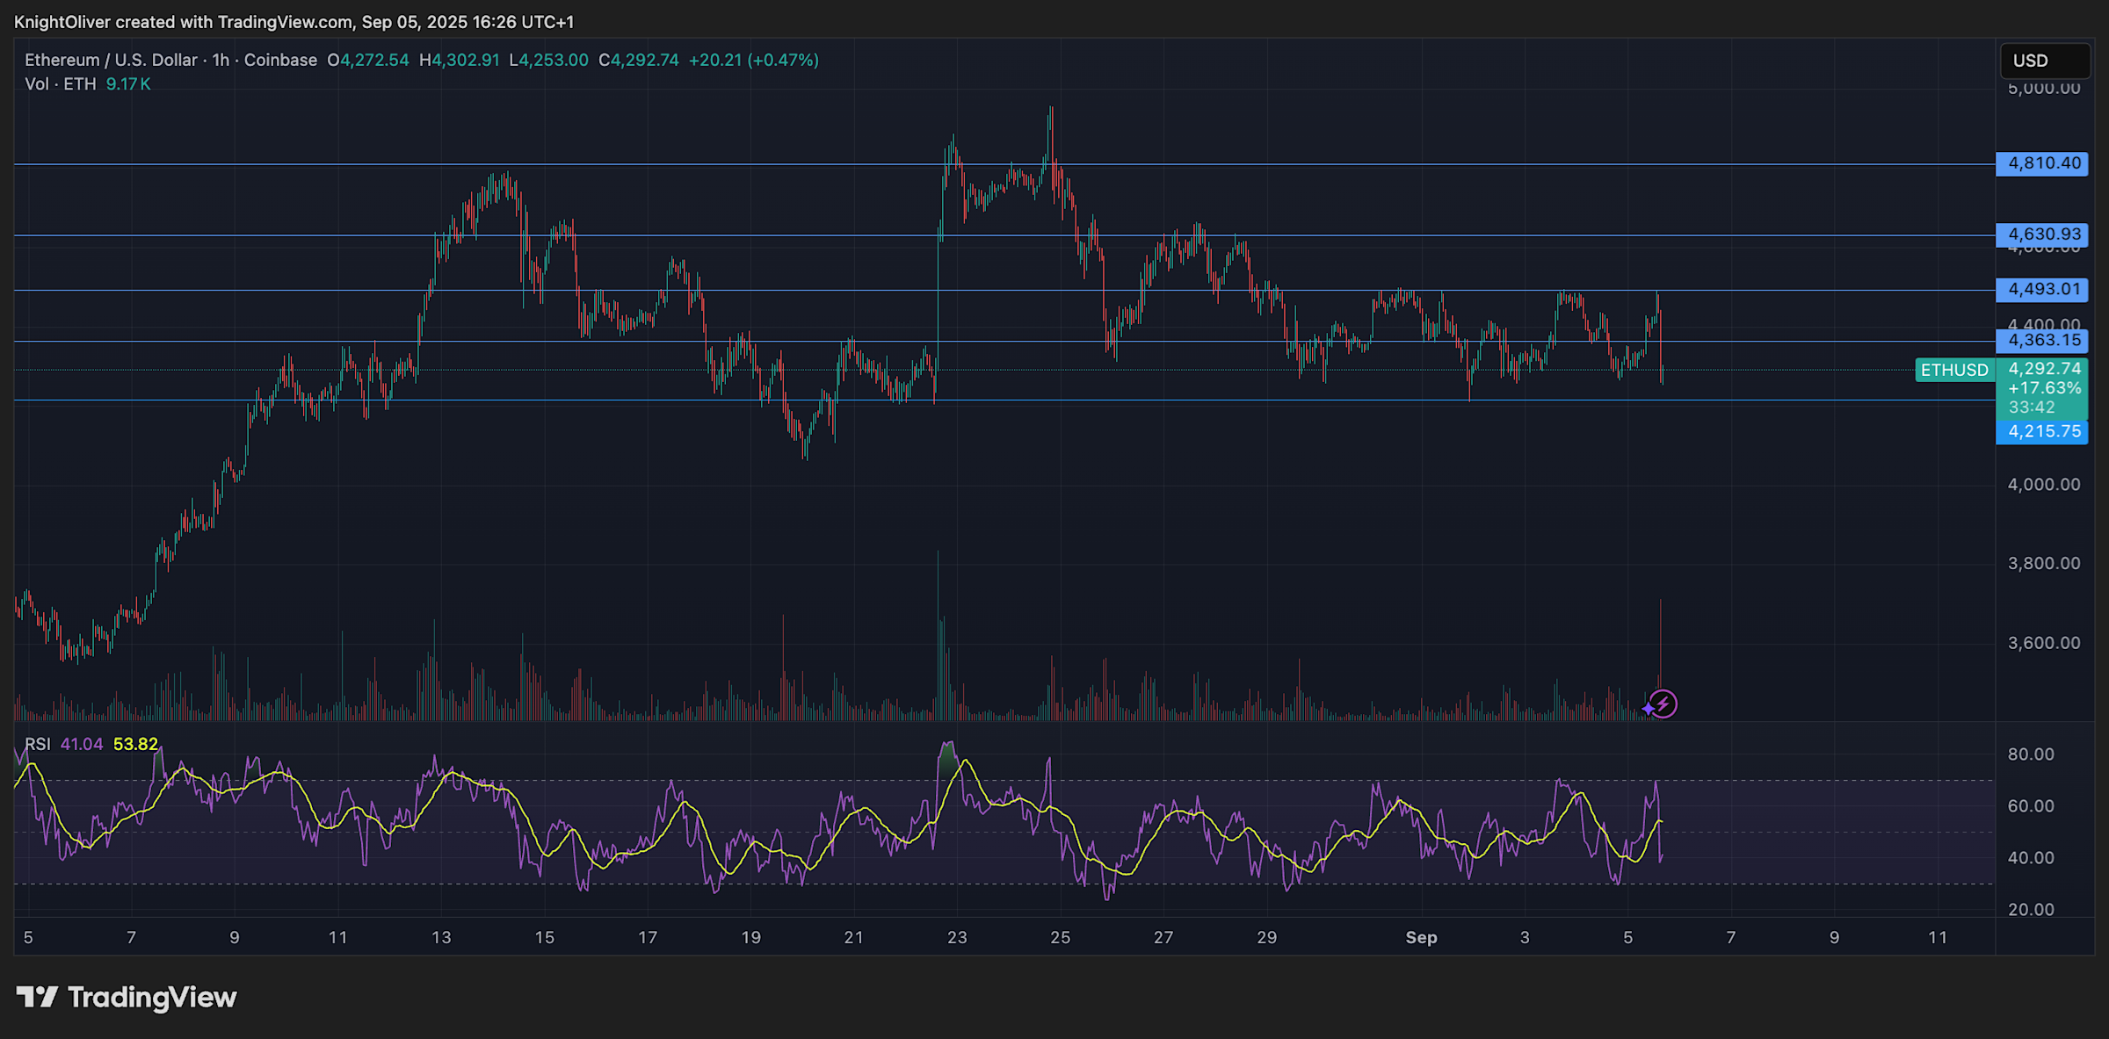Viewport: 2109px width, 1039px height.
Task: Select the 4,493.01 price level label
Action: (x=2041, y=289)
